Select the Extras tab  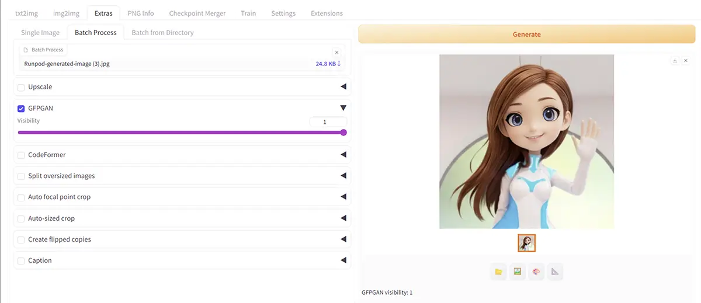click(x=103, y=13)
